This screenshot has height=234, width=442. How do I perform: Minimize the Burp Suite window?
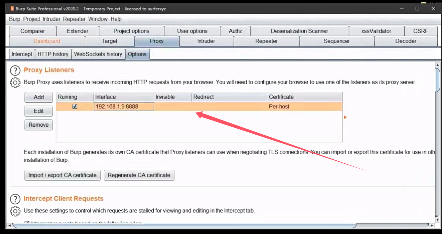402,8
